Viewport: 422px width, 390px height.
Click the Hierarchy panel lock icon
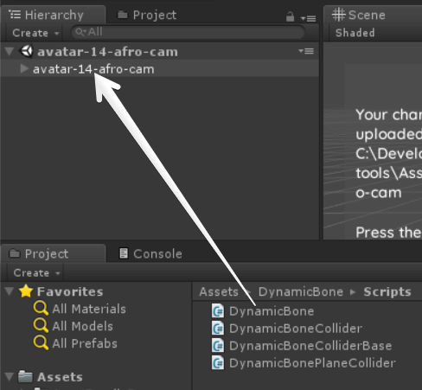point(290,16)
